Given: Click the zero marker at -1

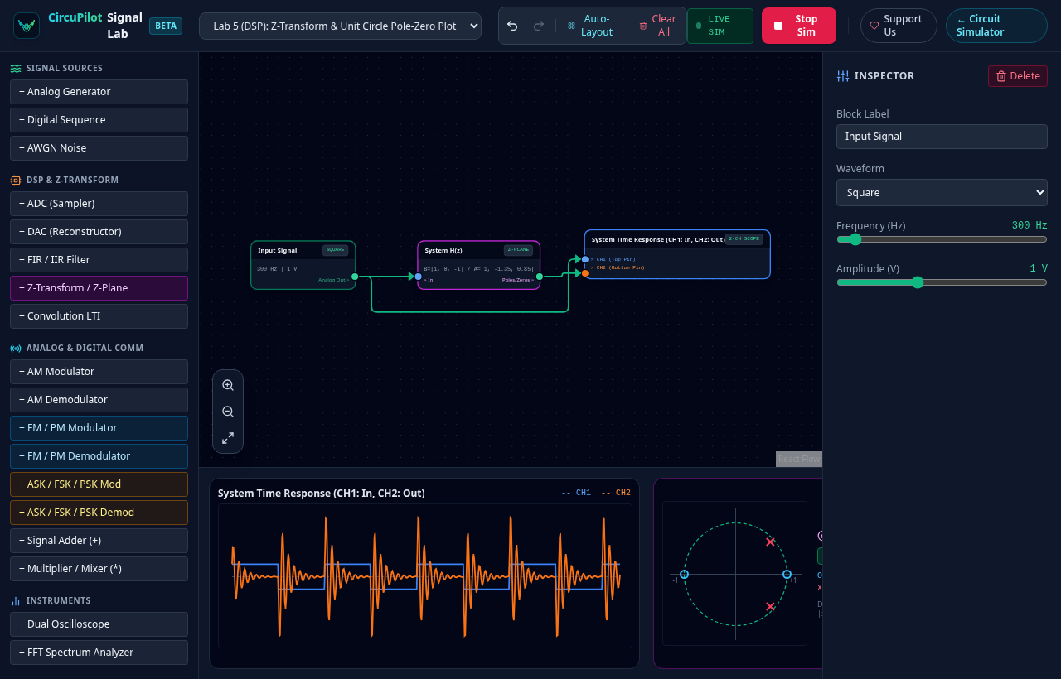Looking at the screenshot, I should tap(684, 574).
